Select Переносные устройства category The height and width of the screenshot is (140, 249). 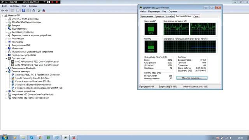click(x=24, y=55)
